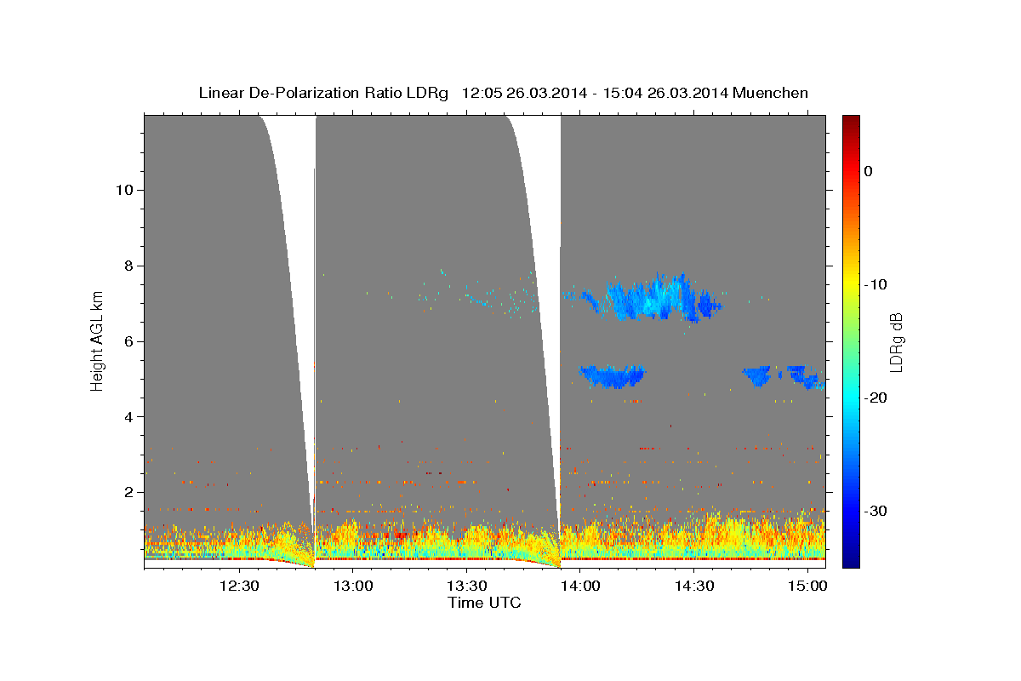Click the height tick label '2'

click(128, 493)
